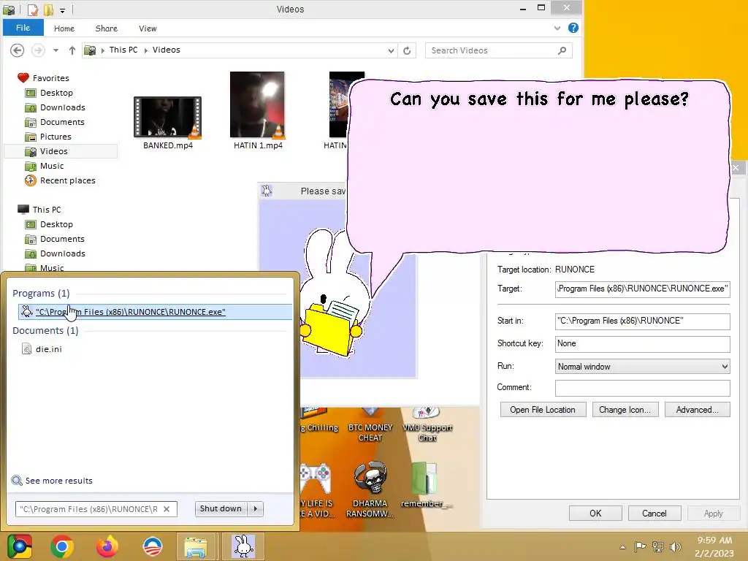748x561 pixels.
Task: Go forward with the Explorer forward arrow
Action: [x=38, y=50]
